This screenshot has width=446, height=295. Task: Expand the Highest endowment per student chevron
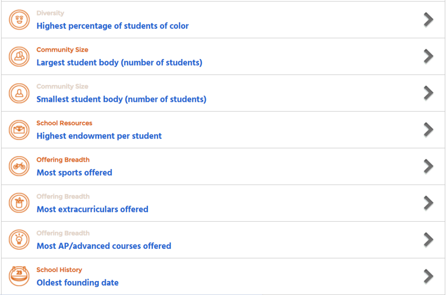[428, 130]
